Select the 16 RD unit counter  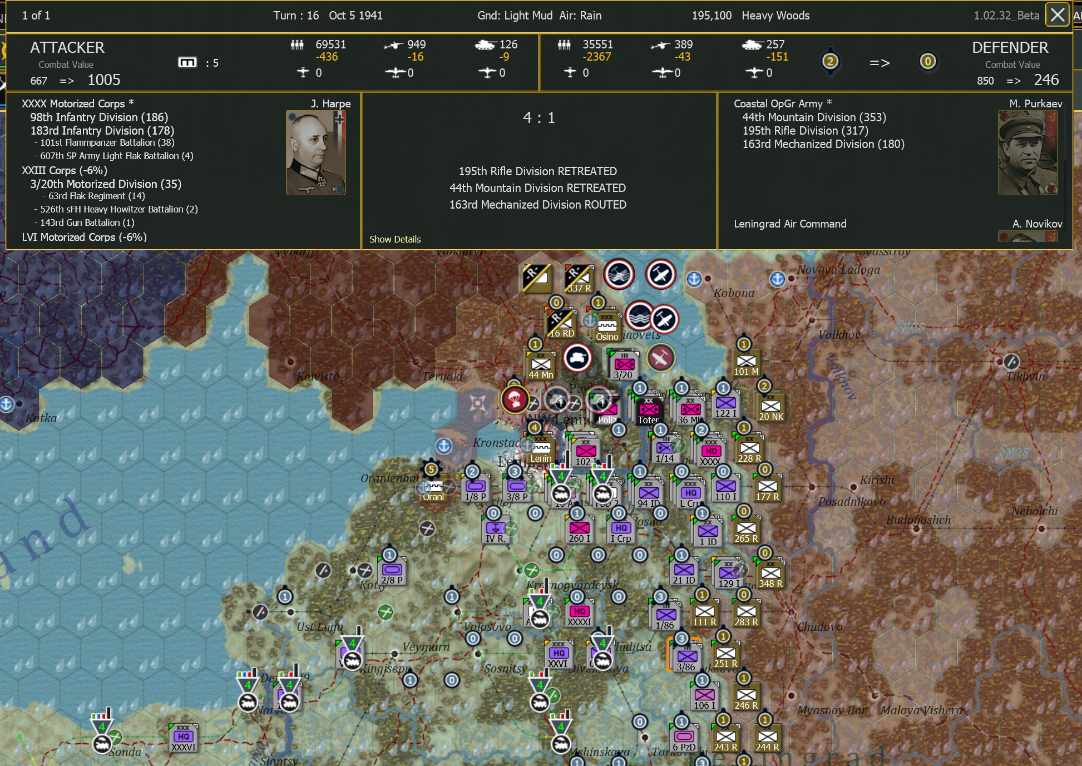coord(561,324)
